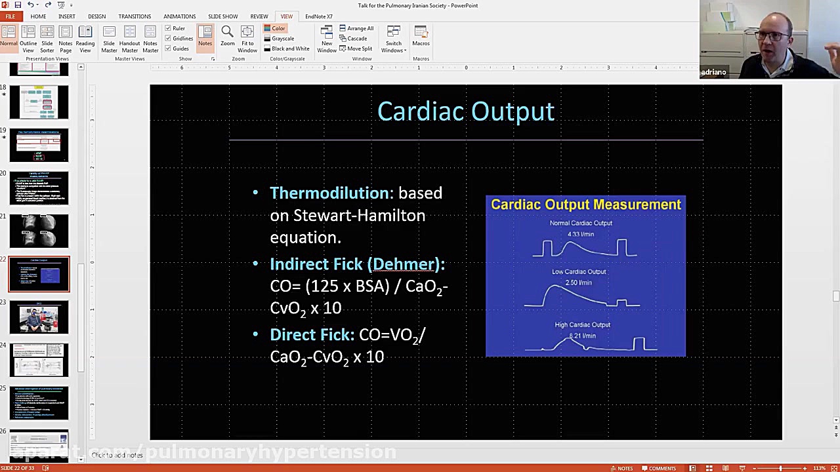
Task: Click NOTES button in status bar
Action: (621, 468)
